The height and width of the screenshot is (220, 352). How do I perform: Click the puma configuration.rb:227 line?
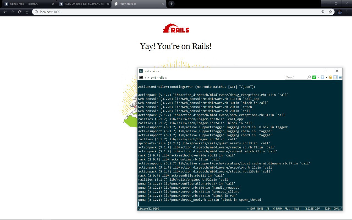[187, 183]
